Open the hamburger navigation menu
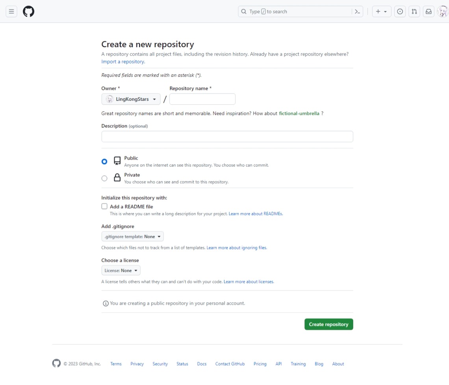449x385 pixels. click(x=11, y=11)
